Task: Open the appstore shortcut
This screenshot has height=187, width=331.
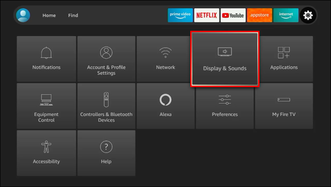Action: click(x=260, y=15)
